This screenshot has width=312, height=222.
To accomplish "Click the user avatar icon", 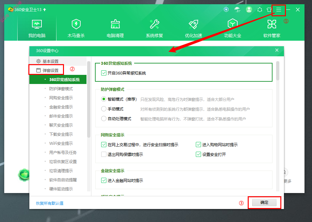I will pyautogui.click(x=249, y=9).
